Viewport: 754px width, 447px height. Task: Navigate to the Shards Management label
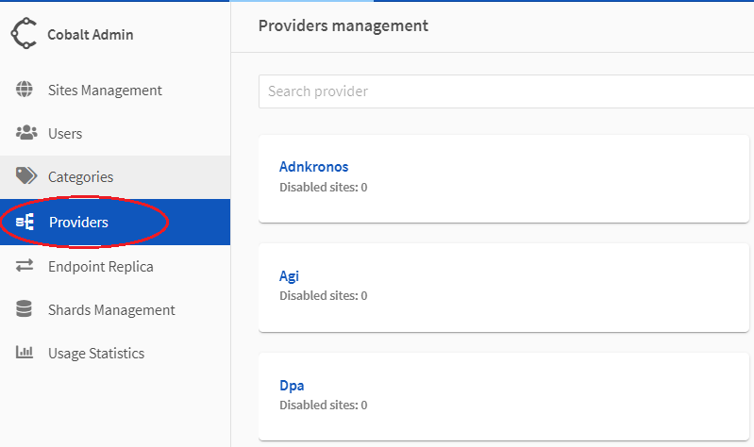click(111, 310)
